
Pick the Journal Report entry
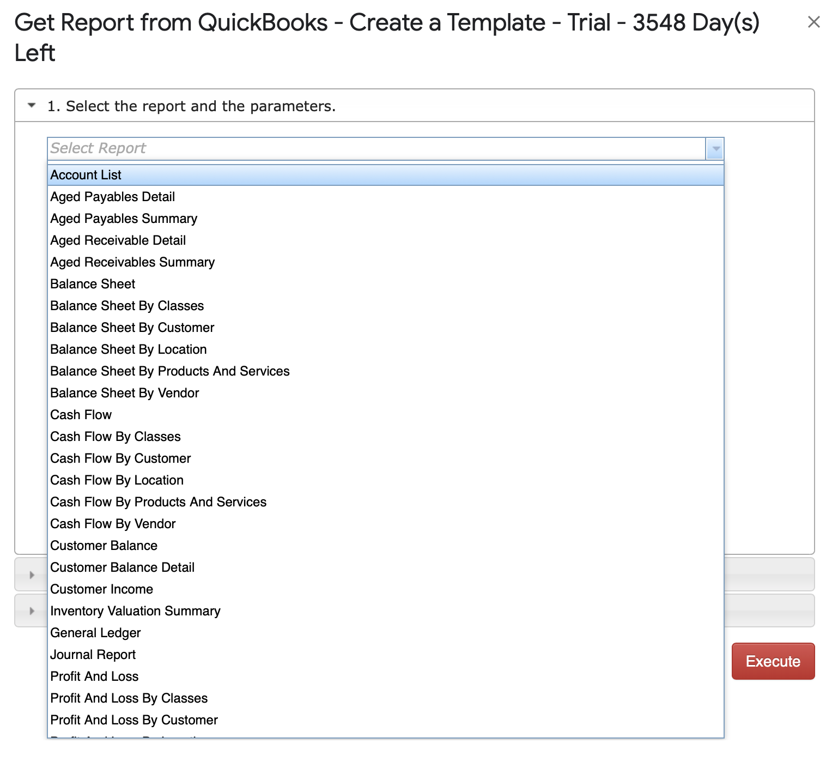coord(93,655)
